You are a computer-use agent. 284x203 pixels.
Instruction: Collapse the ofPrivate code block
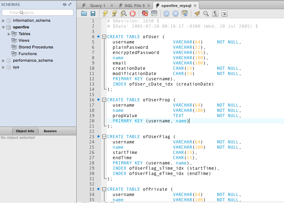click(x=104, y=189)
